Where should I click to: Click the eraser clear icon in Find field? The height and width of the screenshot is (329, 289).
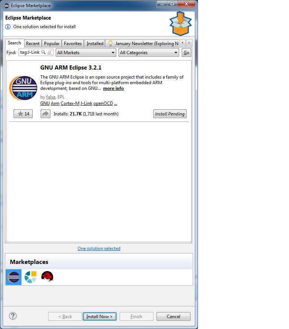click(50, 52)
